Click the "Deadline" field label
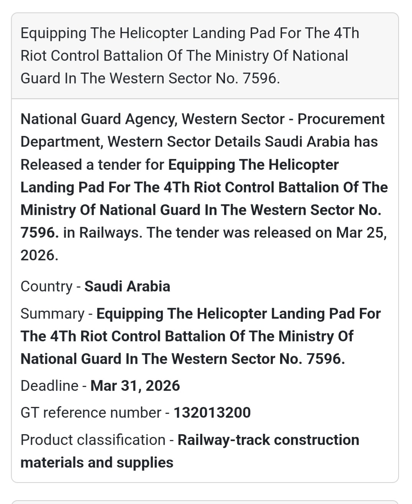The width and height of the screenshot is (412, 504). point(49,386)
